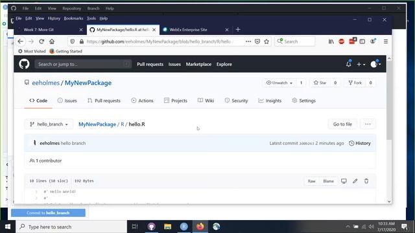Open Repository menu in GitHub Desktop window
The image size is (415, 233).
[x=72, y=8]
